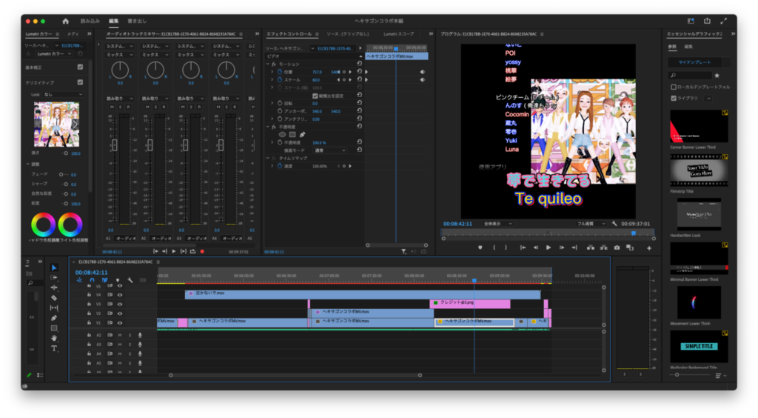
Task: Select the Razor tool
Action: [53, 297]
